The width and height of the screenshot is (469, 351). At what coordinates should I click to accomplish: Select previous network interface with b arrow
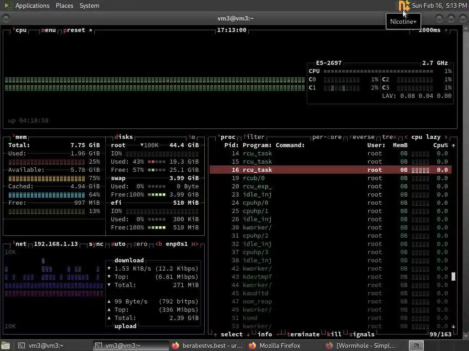pos(158,244)
